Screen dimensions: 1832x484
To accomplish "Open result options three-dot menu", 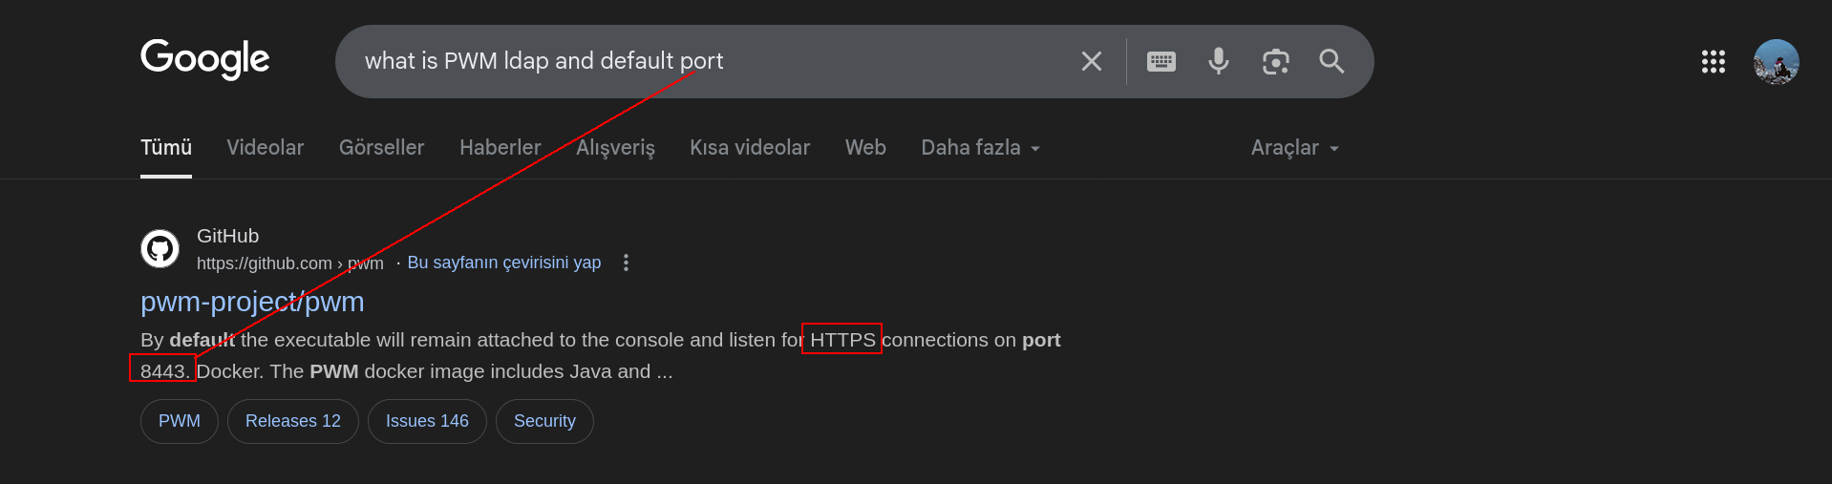I will (626, 263).
